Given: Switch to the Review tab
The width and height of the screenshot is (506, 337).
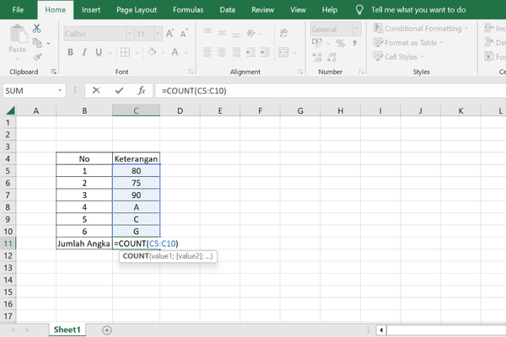Looking at the screenshot, I should pyautogui.click(x=262, y=9).
